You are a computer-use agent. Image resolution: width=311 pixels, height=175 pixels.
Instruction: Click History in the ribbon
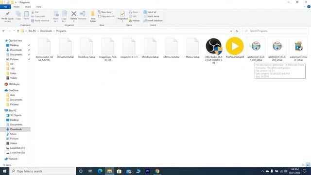(x=134, y=20)
